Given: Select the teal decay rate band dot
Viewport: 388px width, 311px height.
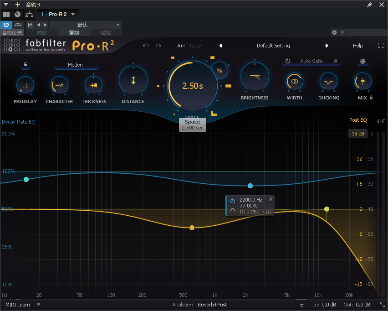Looking at the screenshot, I should (x=26, y=179).
